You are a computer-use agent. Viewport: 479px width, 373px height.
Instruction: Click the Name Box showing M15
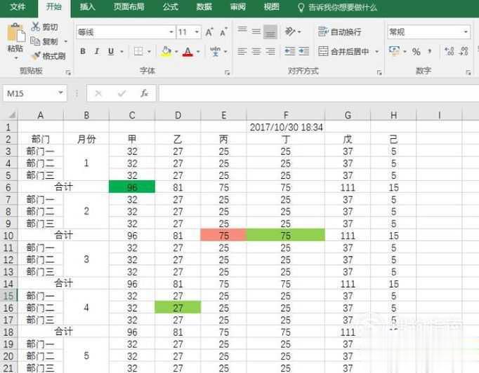tap(29, 93)
